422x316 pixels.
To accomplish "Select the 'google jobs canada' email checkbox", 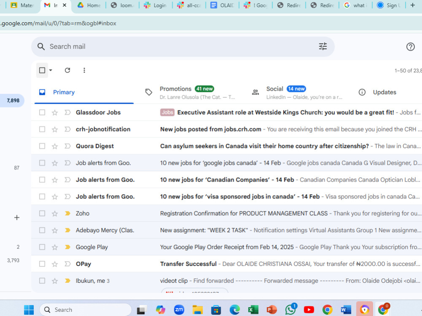I will coord(42,163).
